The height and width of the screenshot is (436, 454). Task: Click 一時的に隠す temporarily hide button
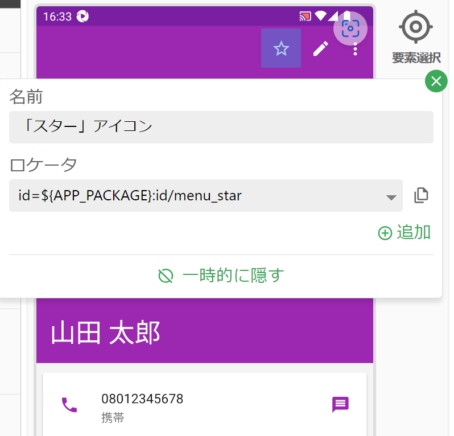tap(221, 275)
